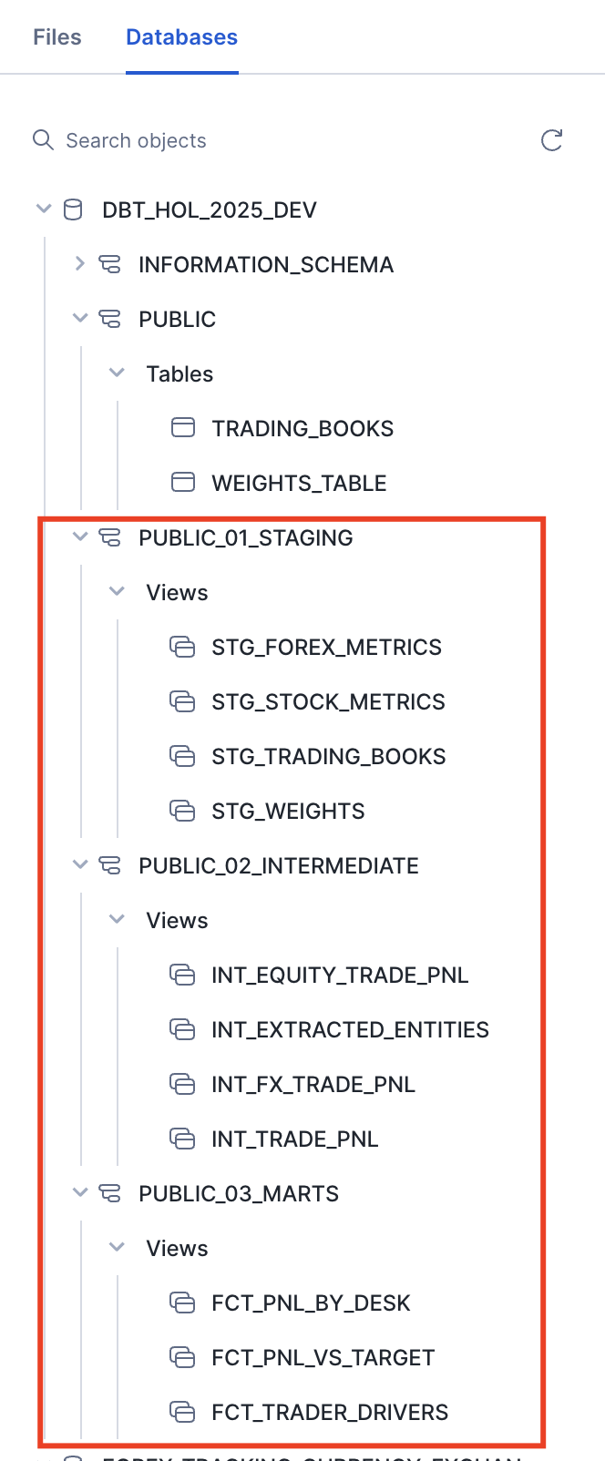Click the WEIGHTS_TABLE table icon
The width and height of the screenshot is (605, 1461).
183,482
